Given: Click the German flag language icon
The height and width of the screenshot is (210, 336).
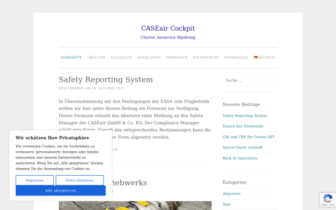Looking at the screenshot, I should (x=255, y=58).
